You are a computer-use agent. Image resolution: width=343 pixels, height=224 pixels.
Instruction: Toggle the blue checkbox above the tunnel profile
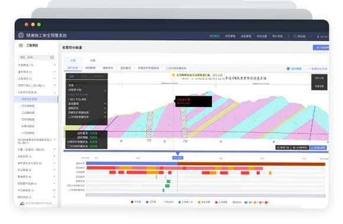tap(288, 69)
